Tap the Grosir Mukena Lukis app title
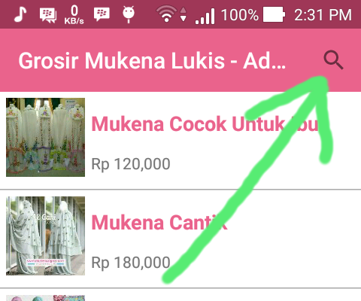The width and height of the screenshot is (361, 301). [x=152, y=60]
